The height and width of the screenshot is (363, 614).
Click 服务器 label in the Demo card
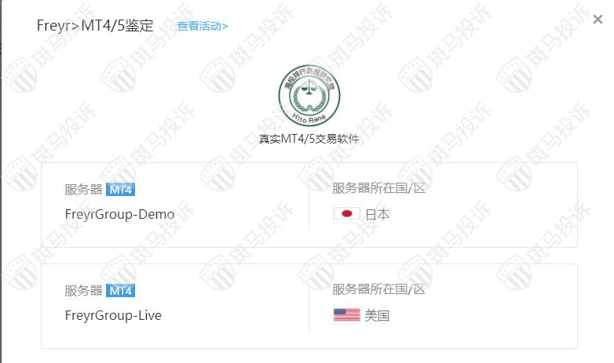point(83,190)
